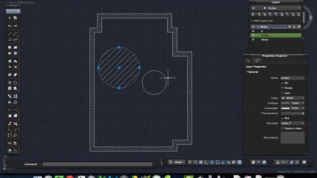Screen dimensions: 317x178
Task: Toggle visibility dot of Venue layer
Action: [x=253, y=40]
